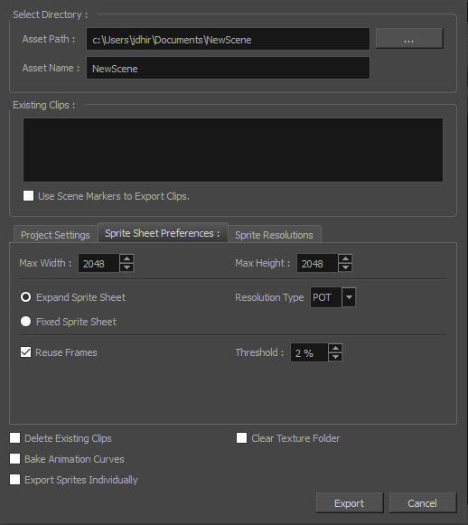The width and height of the screenshot is (468, 525).
Task: Check Delete Existing Clips option
Action: pyautogui.click(x=15, y=438)
